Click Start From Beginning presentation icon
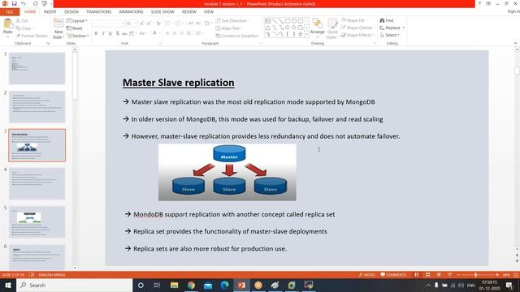The height and width of the screenshot is (292, 520). [44, 3]
